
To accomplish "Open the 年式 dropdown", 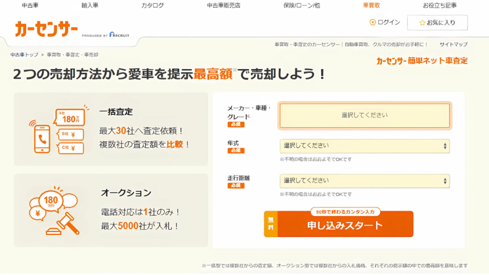I will 364,146.
